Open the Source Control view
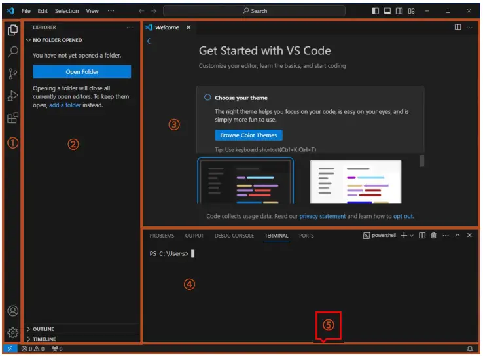483x356 pixels. coord(12,73)
